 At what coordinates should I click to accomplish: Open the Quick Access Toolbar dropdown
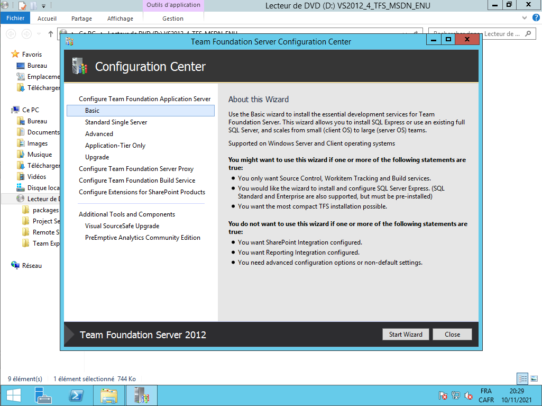click(x=43, y=6)
